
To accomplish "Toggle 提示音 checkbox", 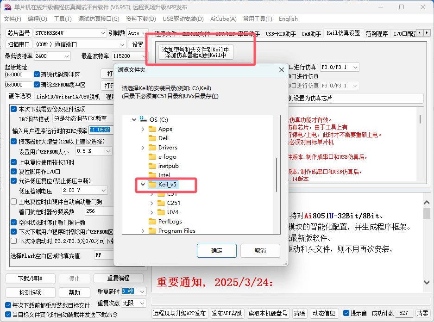I will 346,313.
